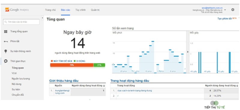Open the Sự kiện thông minh lightbulb icon
The width and height of the screenshot is (240, 110).
(x=6, y=51)
